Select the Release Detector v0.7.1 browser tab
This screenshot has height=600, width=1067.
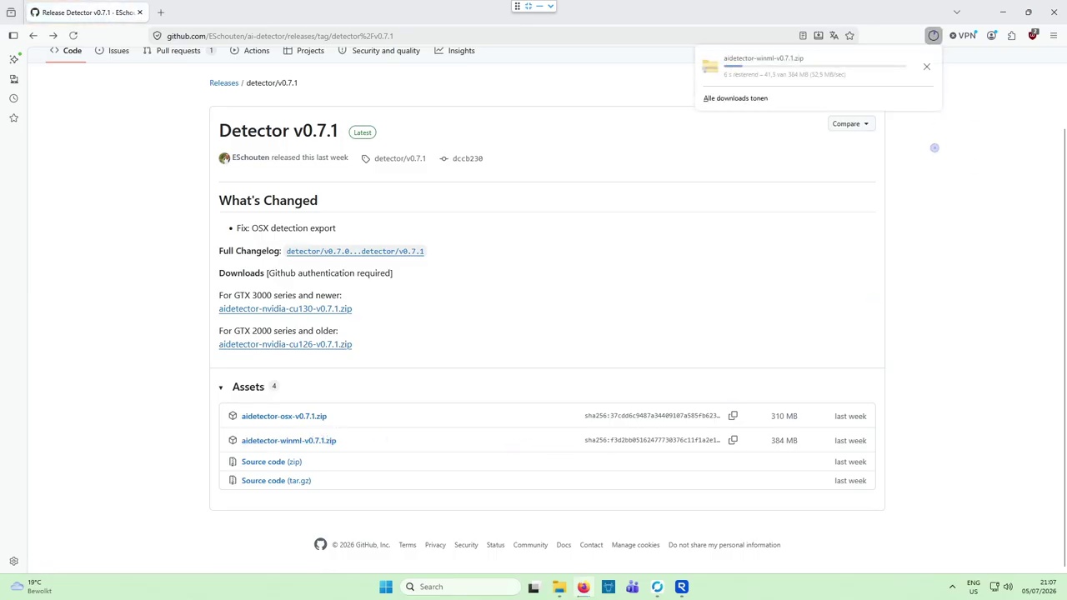pos(87,12)
